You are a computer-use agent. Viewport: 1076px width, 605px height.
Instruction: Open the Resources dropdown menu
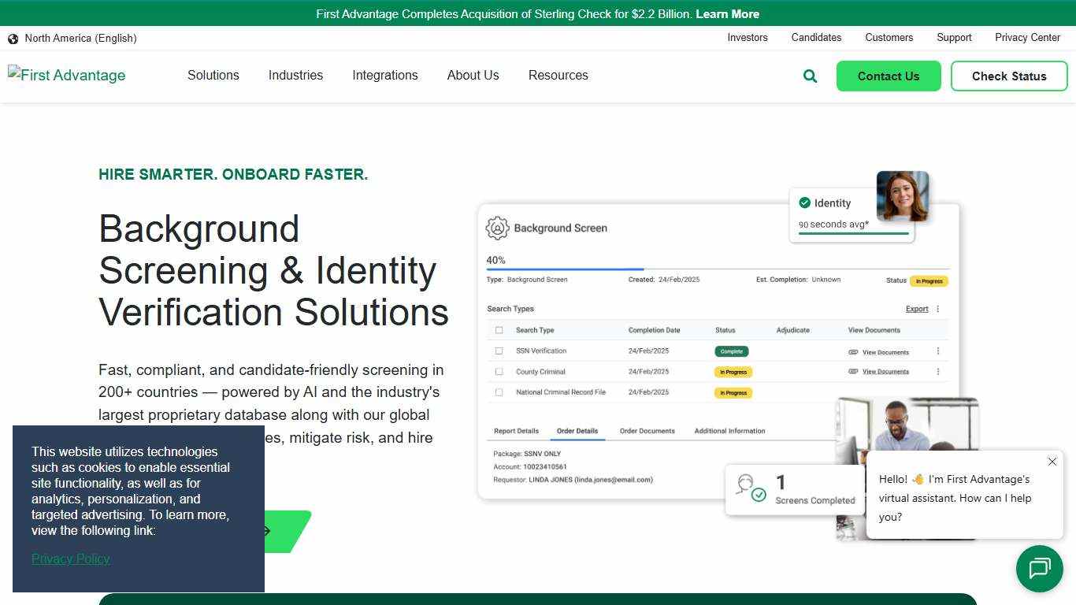tap(558, 75)
